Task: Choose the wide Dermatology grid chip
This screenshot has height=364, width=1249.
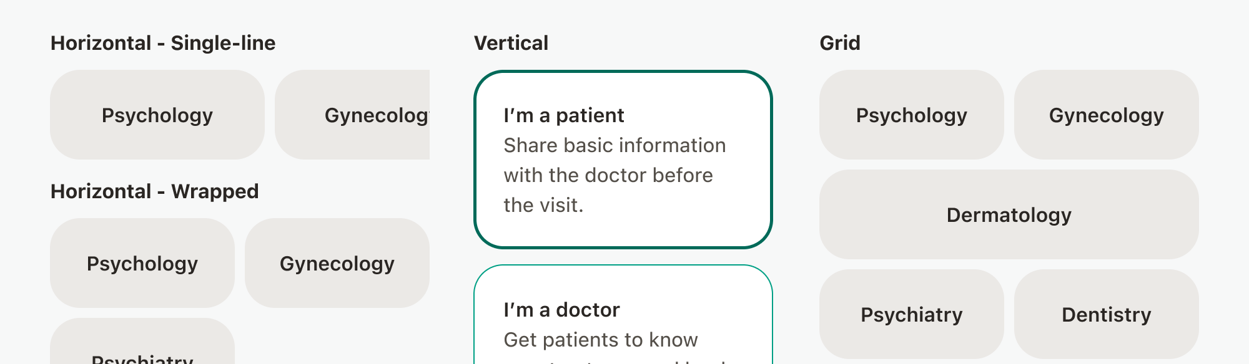Action: (1009, 214)
